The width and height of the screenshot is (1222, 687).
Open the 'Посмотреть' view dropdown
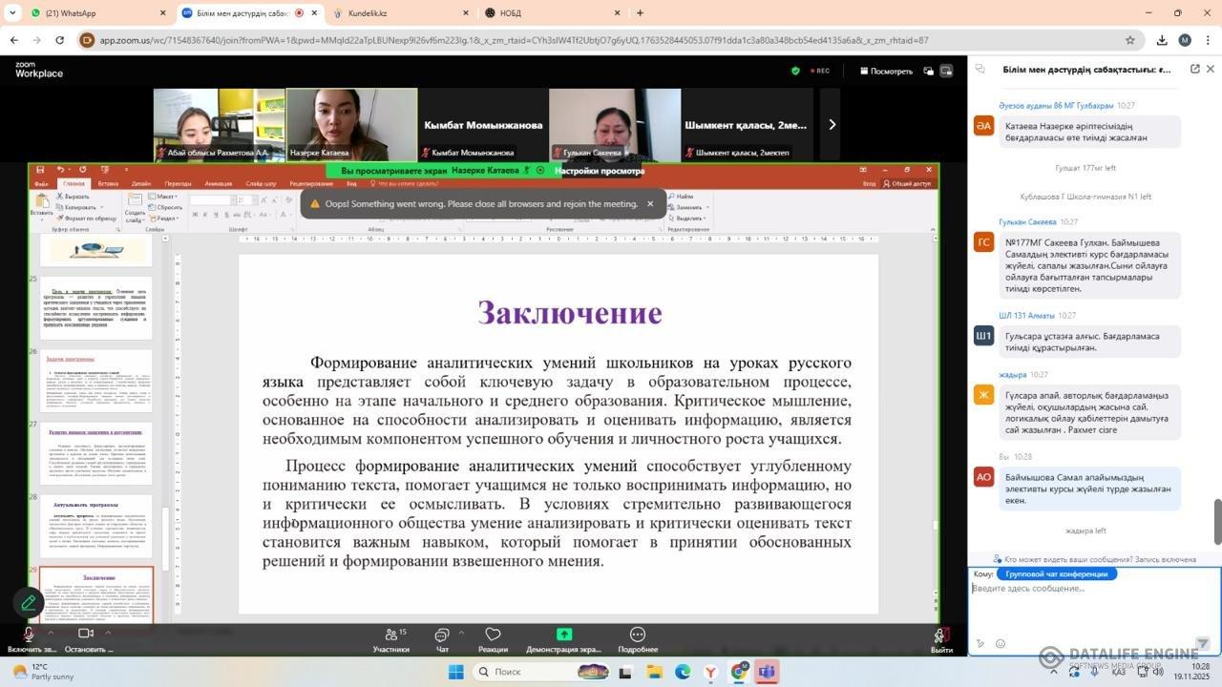886,71
